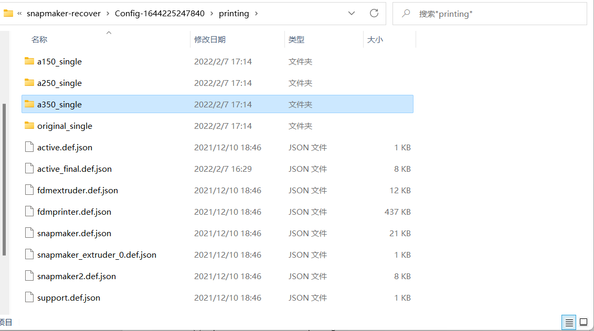The image size is (594, 331).
Task: Click the date of support.def.json row
Action: point(228,297)
